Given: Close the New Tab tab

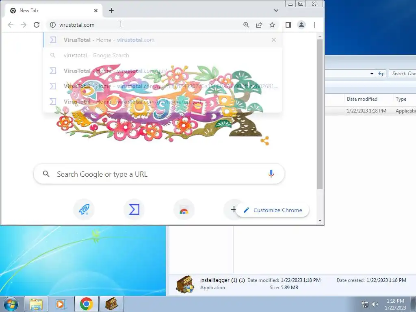Looking at the screenshot, I should pos(96,11).
